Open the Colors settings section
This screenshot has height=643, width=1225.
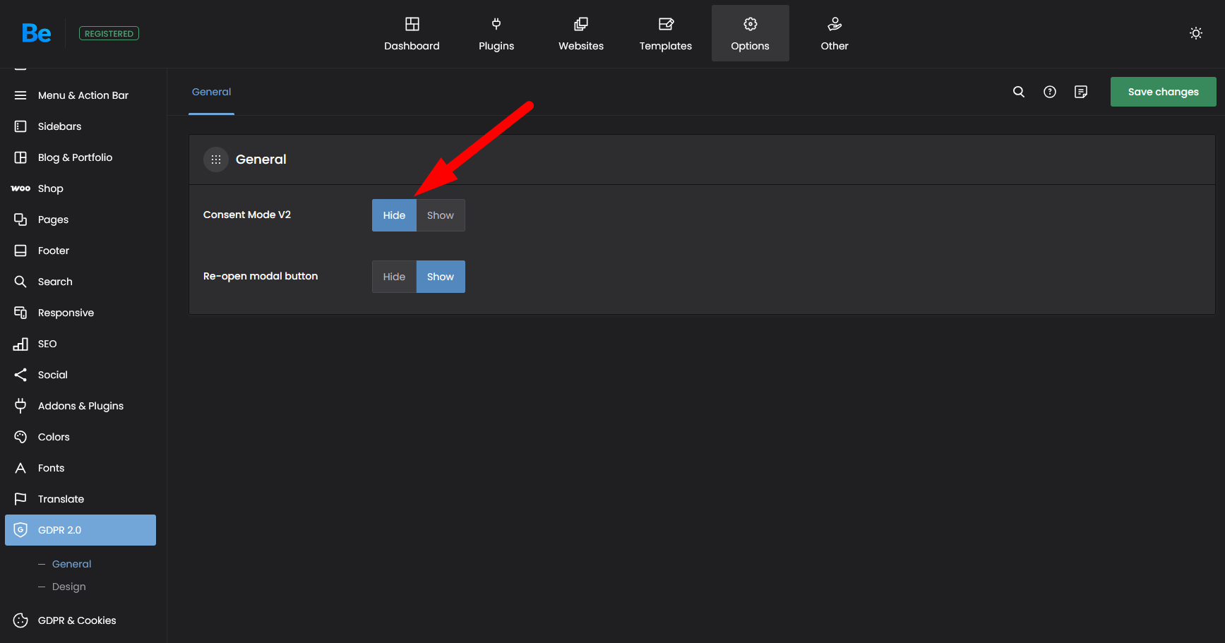[x=54, y=437]
